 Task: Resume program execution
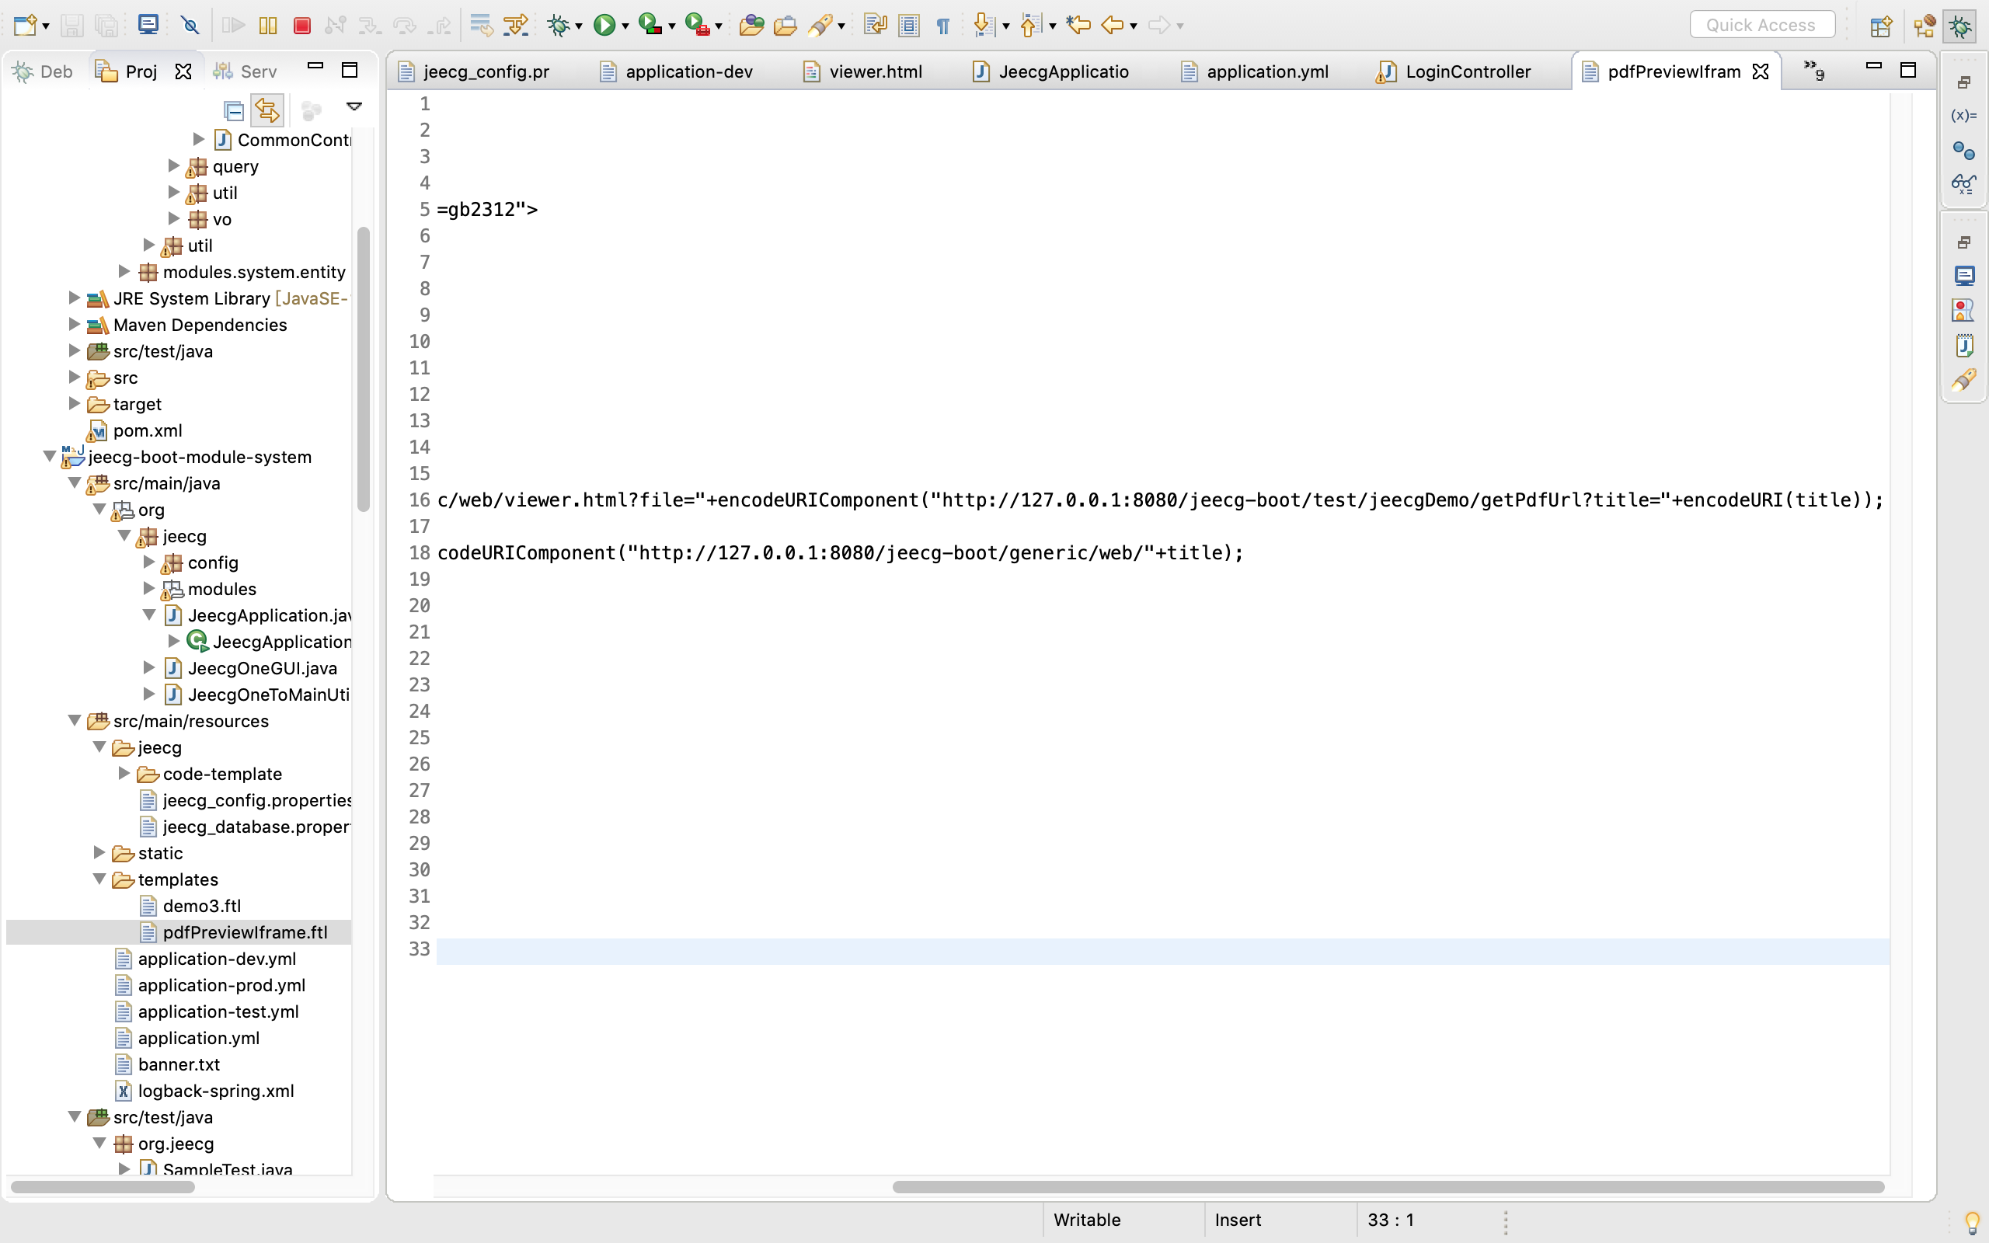click(232, 25)
